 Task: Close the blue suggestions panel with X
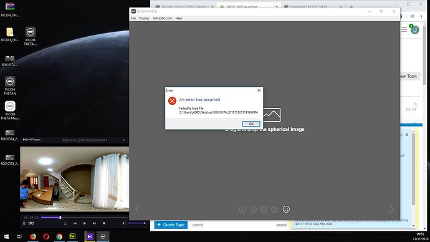tap(407, 135)
